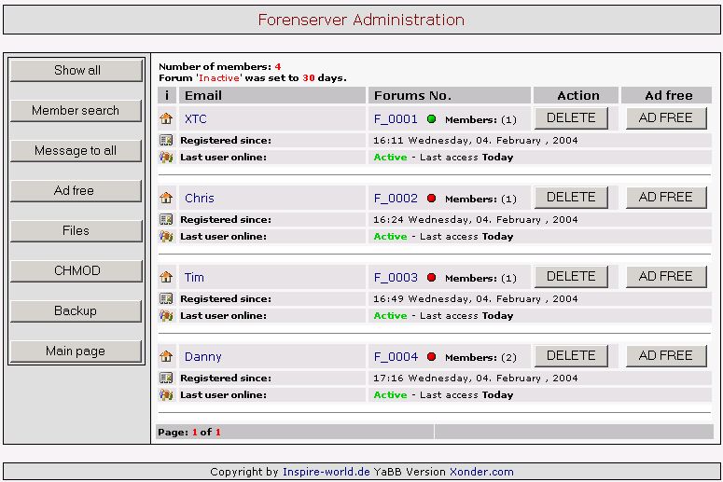Open forum link F_0002
Viewport: 723px width, 482px height.
(x=396, y=199)
